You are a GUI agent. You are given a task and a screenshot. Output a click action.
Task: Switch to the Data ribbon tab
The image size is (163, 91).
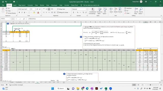point(36,5)
